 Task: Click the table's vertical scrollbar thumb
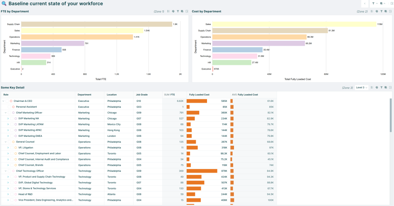pyautogui.click(x=391, y=115)
